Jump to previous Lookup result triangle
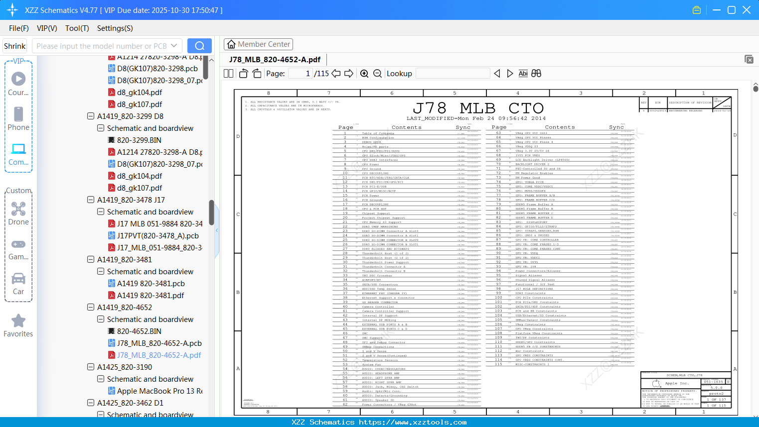Screen dimensions: 759x427 point(497,73)
